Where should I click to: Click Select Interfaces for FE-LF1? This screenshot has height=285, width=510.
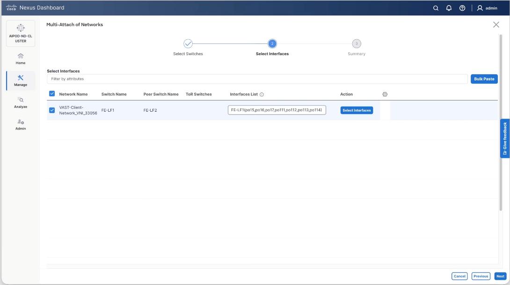[x=356, y=110]
